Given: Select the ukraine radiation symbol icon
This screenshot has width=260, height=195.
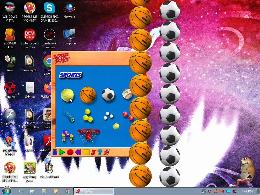Looking at the screenshot, I should (10, 90).
